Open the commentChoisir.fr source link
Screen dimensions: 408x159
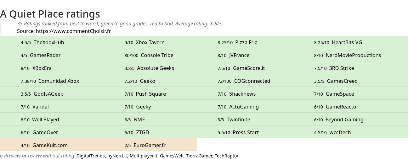point(73,31)
